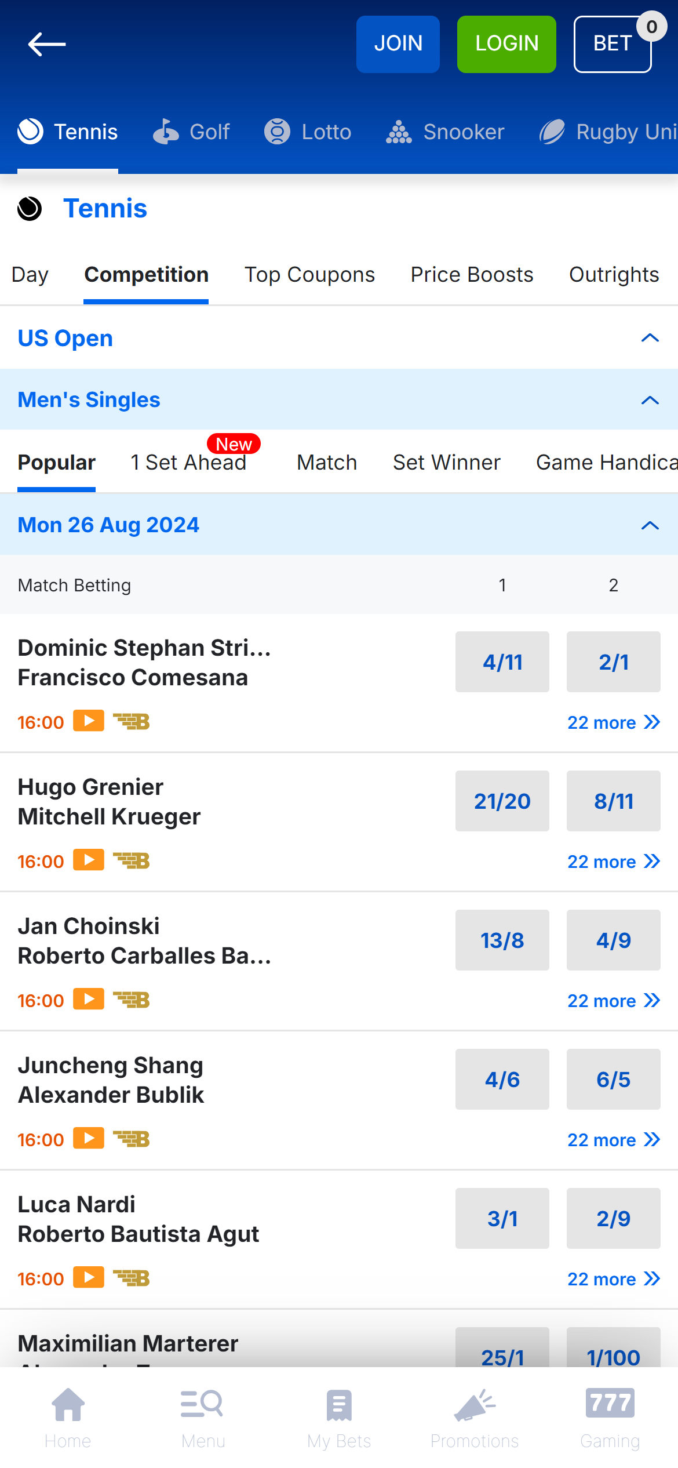Collapse the US Open section
Image resolution: width=678 pixels, height=1468 pixels.
[649, 338]
